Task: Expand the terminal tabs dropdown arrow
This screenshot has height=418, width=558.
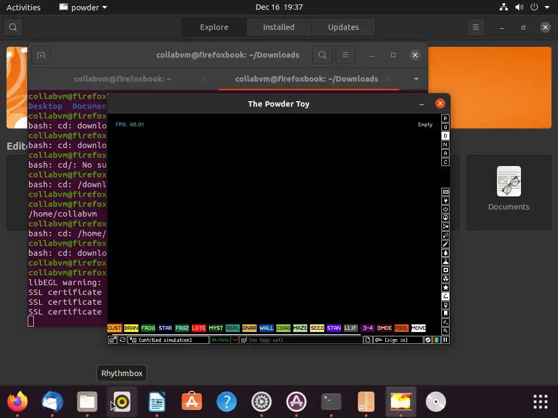Action: 416,79
